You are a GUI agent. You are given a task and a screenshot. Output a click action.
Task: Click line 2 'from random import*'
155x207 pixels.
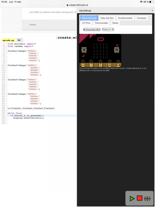point(20,46)
